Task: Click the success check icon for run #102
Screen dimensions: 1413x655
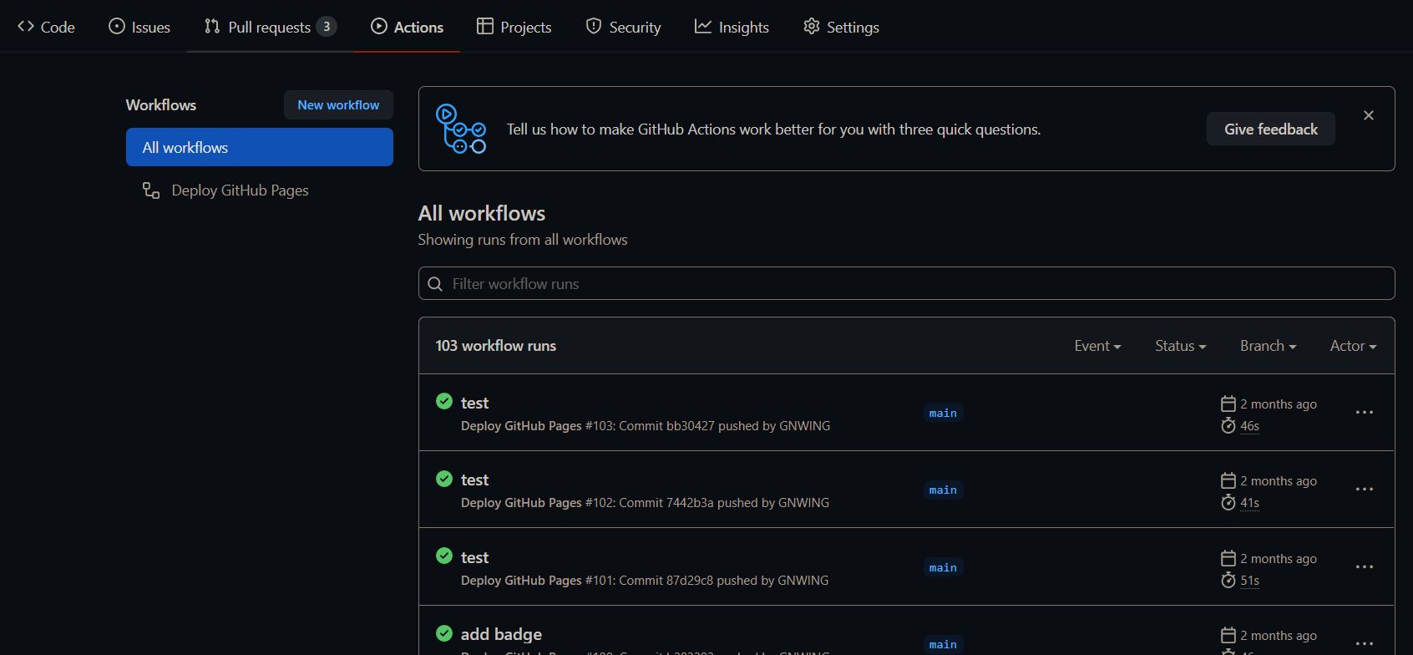Action: pyautogui.click(x=444, y=479)
